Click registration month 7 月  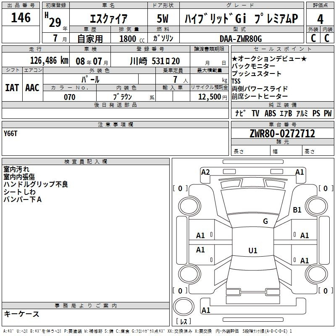[x=60, y=38]
